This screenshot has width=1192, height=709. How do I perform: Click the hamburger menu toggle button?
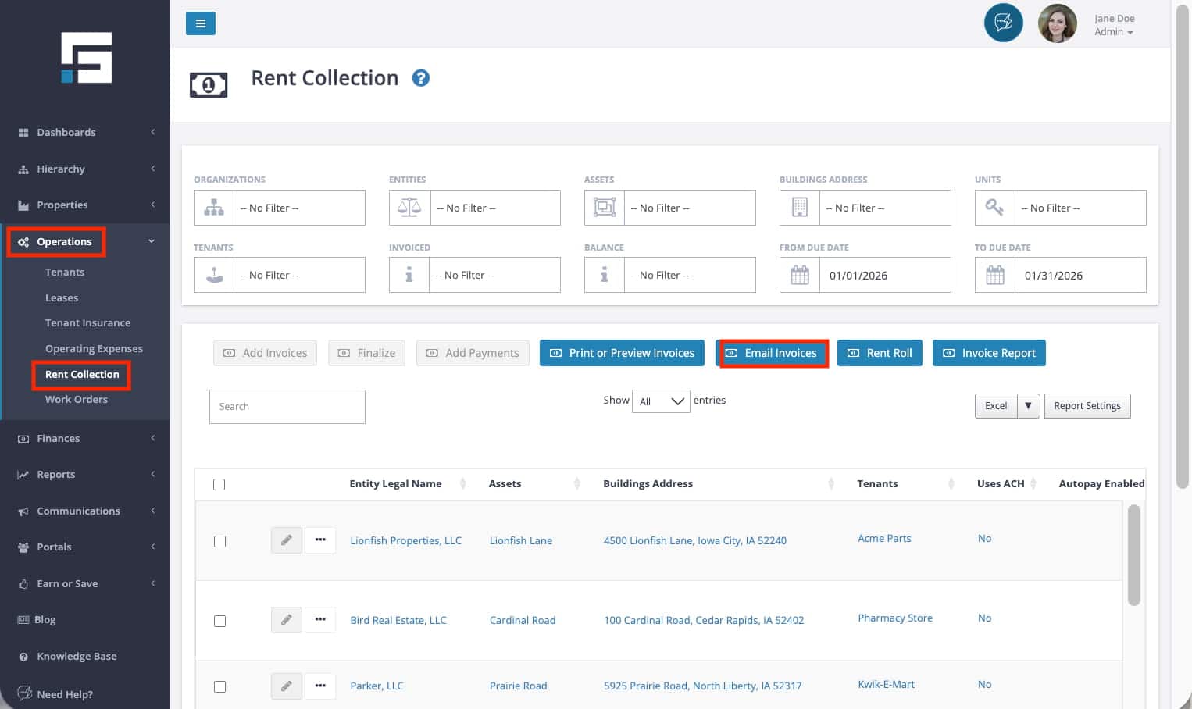[x=200, y=23]
